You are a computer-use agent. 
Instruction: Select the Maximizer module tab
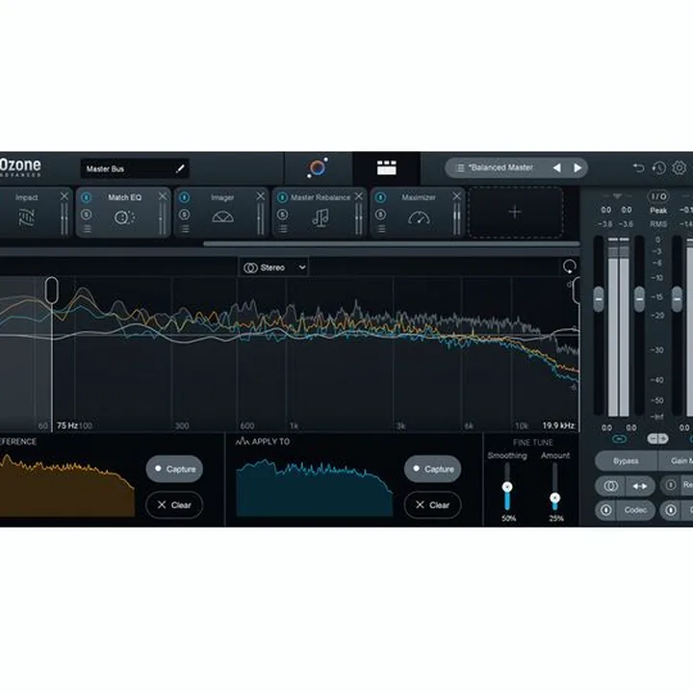coord(418,212)
